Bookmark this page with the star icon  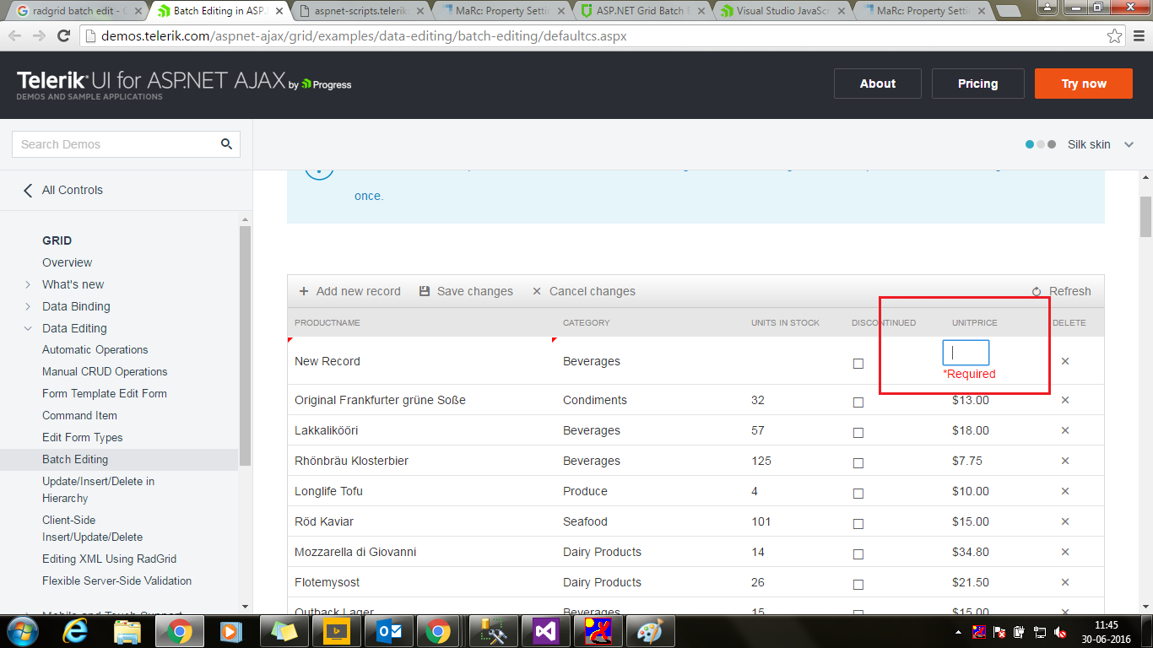coord(1115,36)
